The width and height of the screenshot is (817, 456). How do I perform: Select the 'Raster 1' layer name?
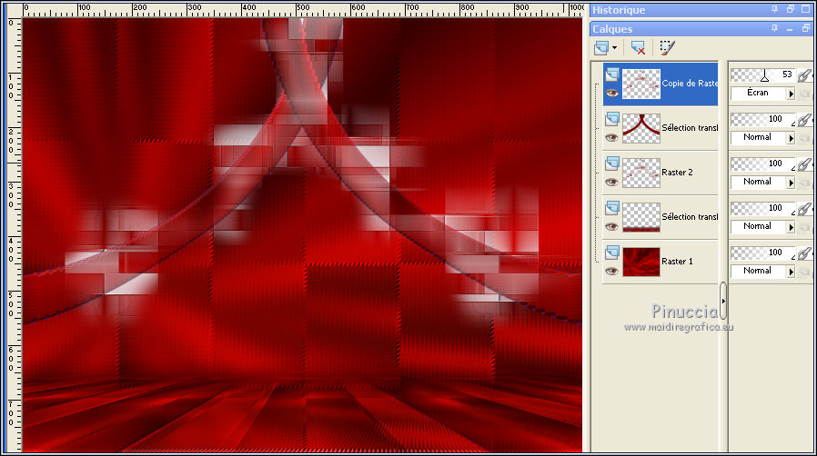678,261
